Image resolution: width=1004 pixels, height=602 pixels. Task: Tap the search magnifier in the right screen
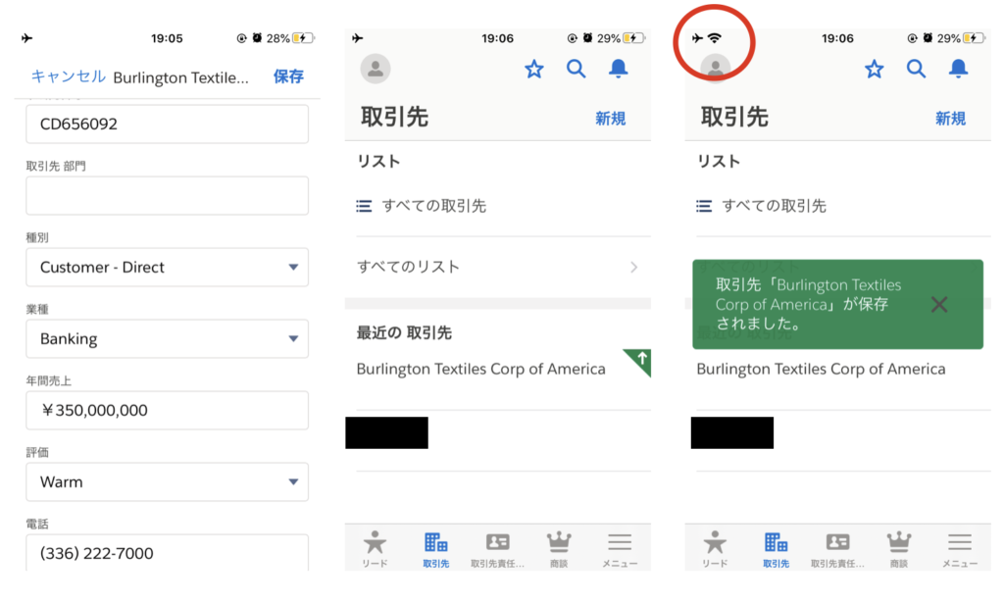click(x=916, y=69)
